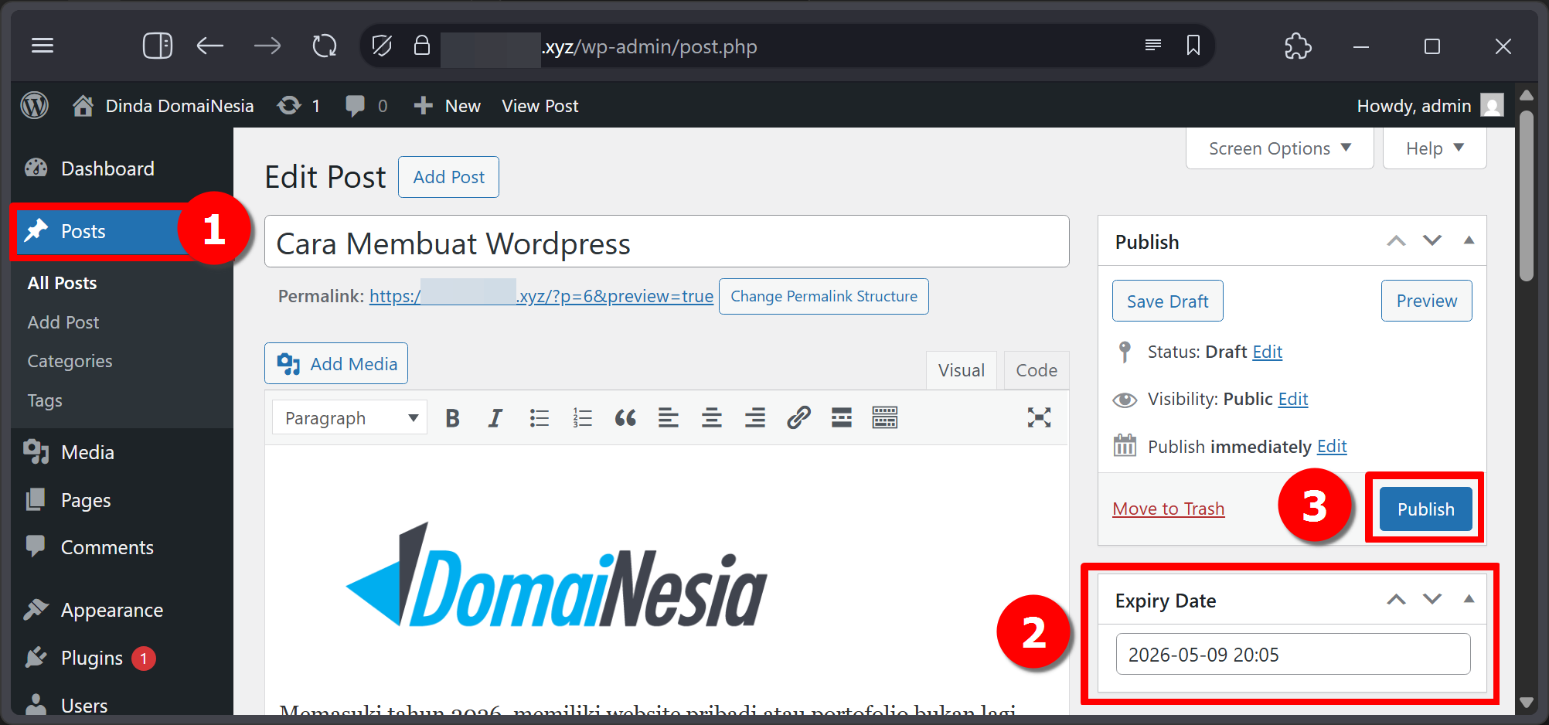Switch to the Visual editor tab
1549x725 pixels.
(962, 370)
